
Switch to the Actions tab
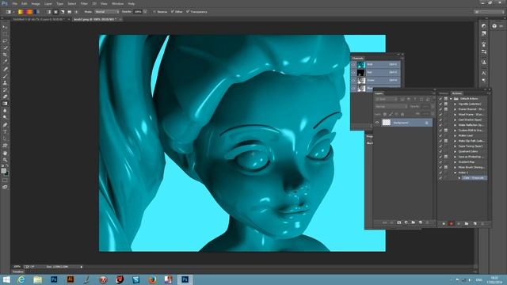coord(457,93)
